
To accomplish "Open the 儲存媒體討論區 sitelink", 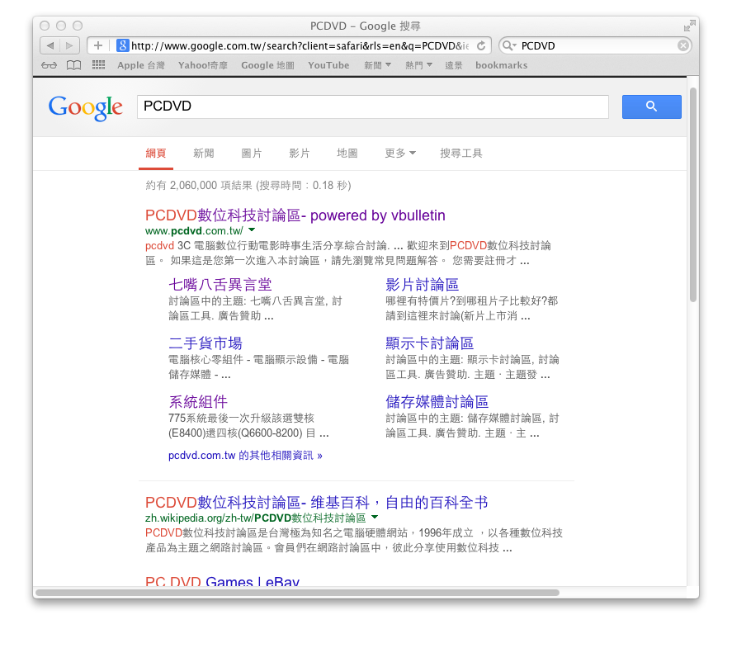I will point(437,401).
